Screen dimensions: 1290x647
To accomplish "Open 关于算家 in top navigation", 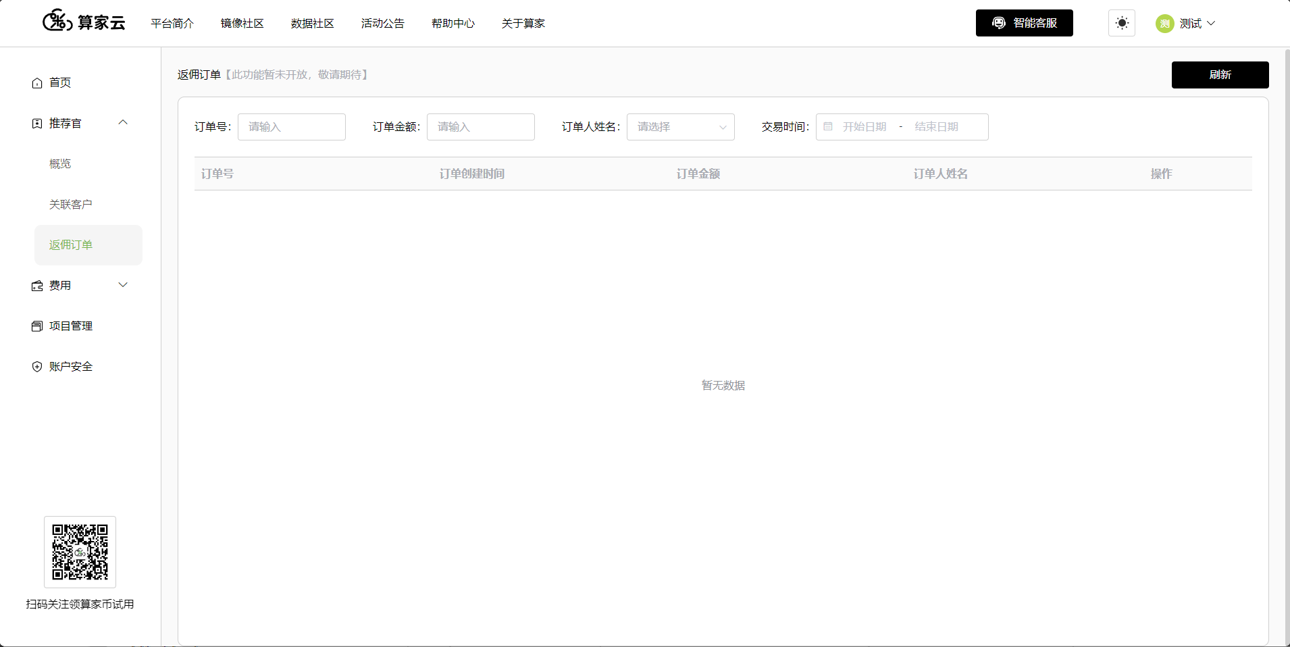I will pyautogui.click(x=523, y=24).
